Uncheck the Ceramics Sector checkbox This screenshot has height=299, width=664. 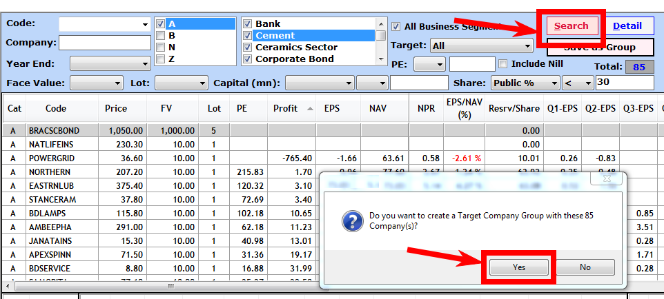pyautogui.click(x=248, y=48)
